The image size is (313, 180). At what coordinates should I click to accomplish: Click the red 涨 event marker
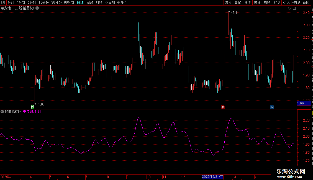[223, 107]
